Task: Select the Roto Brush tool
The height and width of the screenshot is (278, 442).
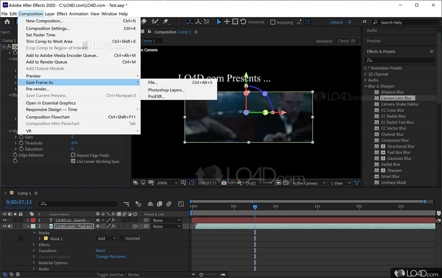Action: pos(155,22)
